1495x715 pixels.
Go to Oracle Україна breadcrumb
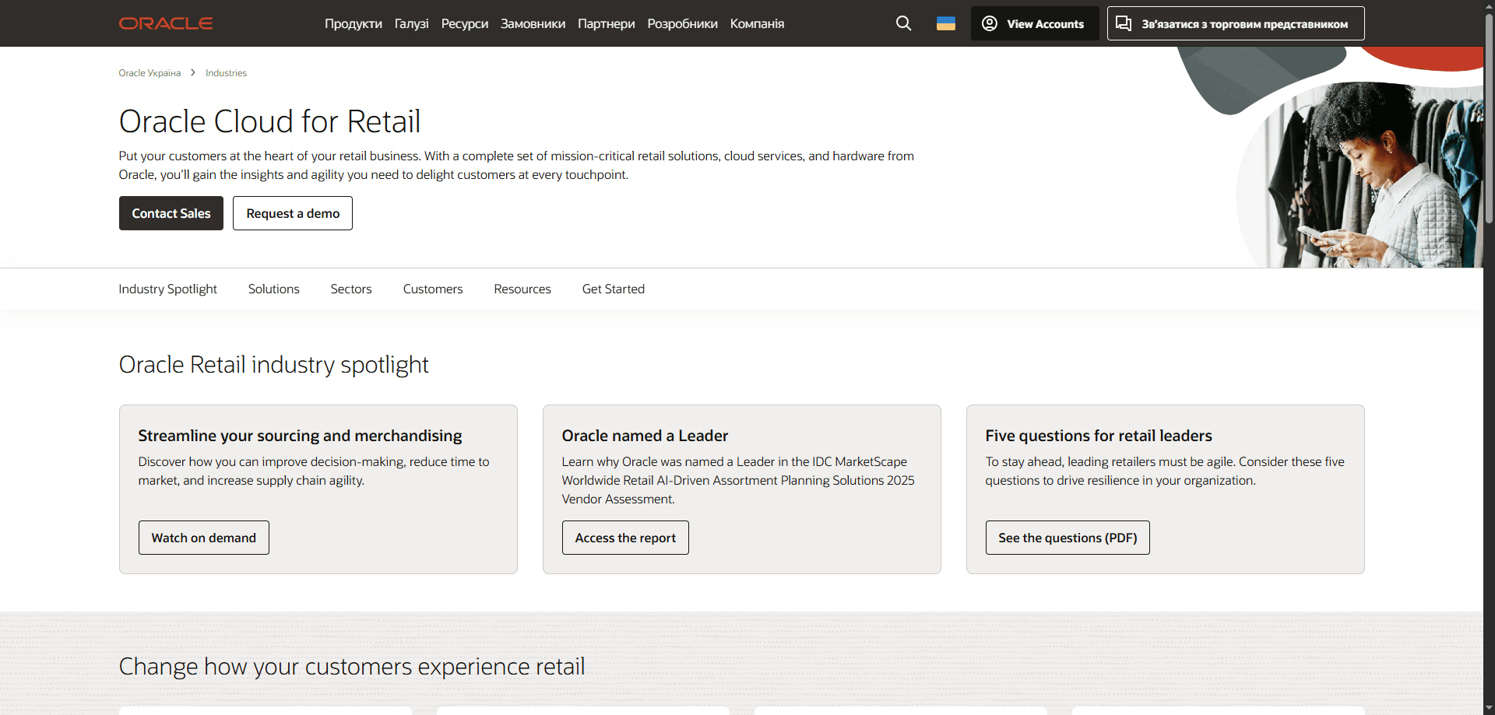(149, 72)
